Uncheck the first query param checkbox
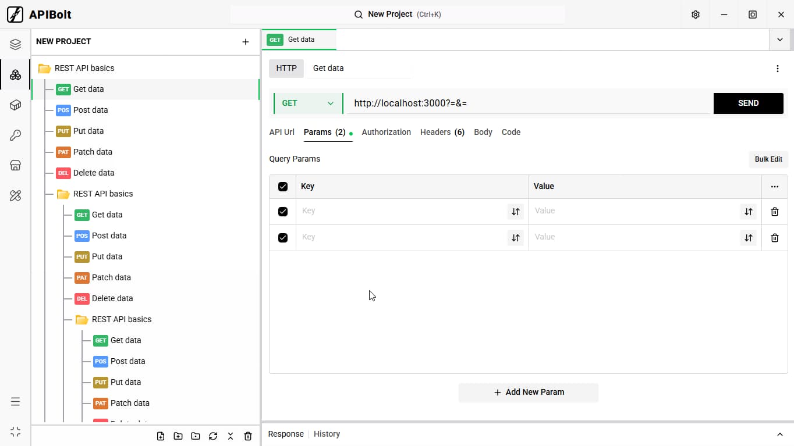This screenshot has width=794, height=446. pyautogui.click(x=283, y=212)
